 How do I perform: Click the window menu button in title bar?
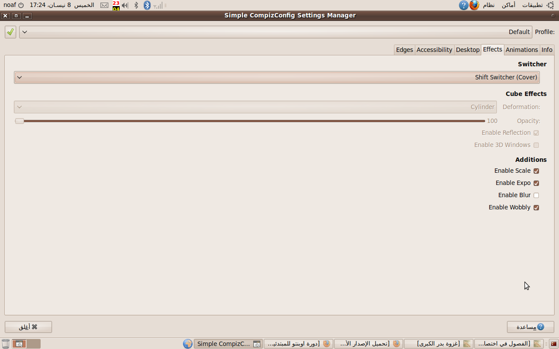tap(553, 16)
